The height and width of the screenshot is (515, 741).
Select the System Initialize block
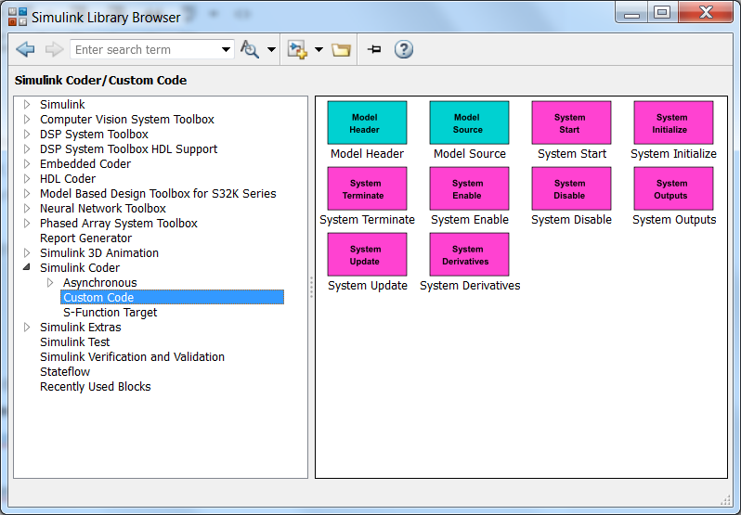673,122
